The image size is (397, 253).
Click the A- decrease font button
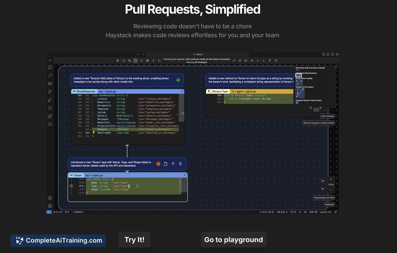tap(323, 189)
